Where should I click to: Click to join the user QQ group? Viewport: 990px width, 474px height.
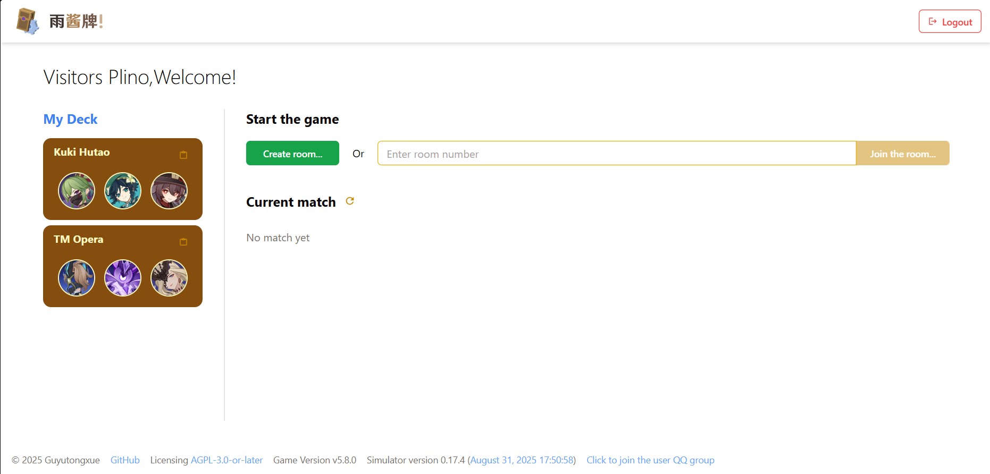click(650, 460)
